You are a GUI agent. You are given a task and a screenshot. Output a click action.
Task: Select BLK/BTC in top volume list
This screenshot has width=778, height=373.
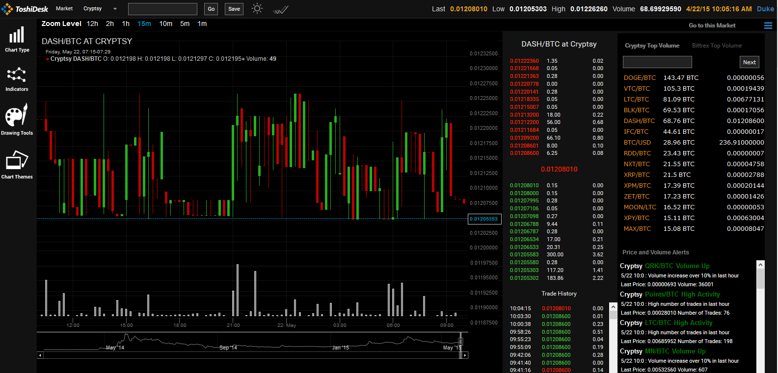[x=637, y=110]
